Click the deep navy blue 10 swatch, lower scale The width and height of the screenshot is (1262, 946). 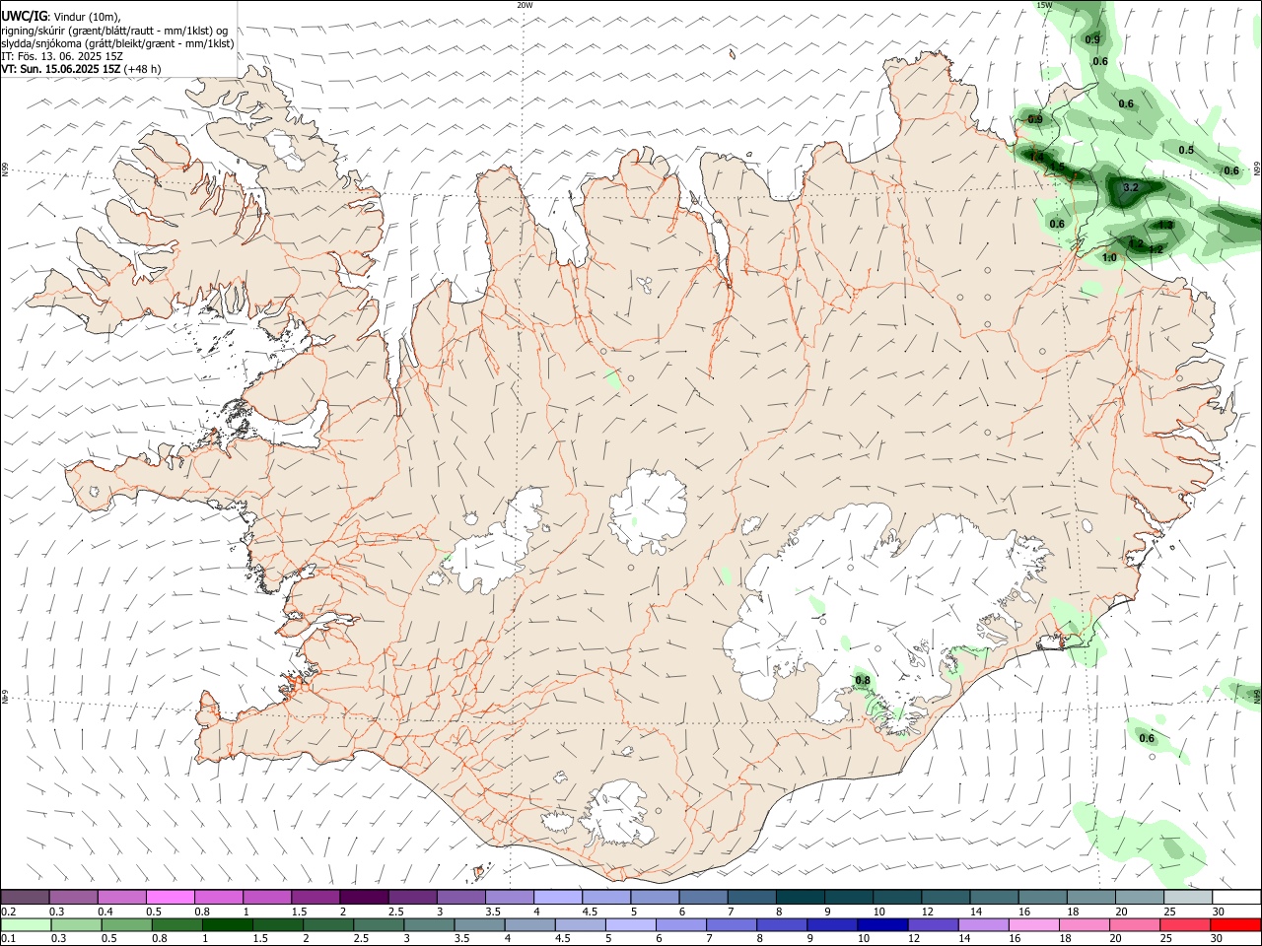pos(883,925)
